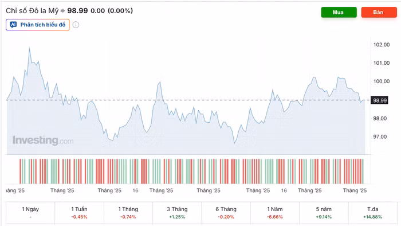Viewport: 401px width, 226px height.
Task: Select the 1 Tuần timeframe tab
Action: pyautogui.click(x=79, y=213)
